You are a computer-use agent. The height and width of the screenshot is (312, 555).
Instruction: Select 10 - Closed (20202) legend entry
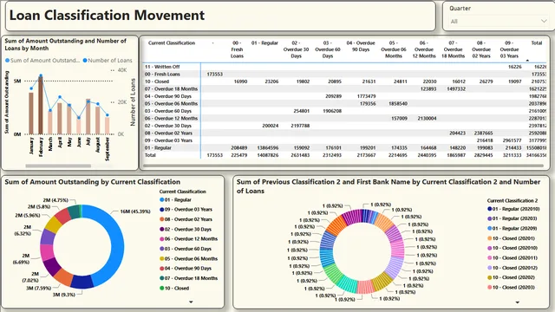tap(511, 277)
